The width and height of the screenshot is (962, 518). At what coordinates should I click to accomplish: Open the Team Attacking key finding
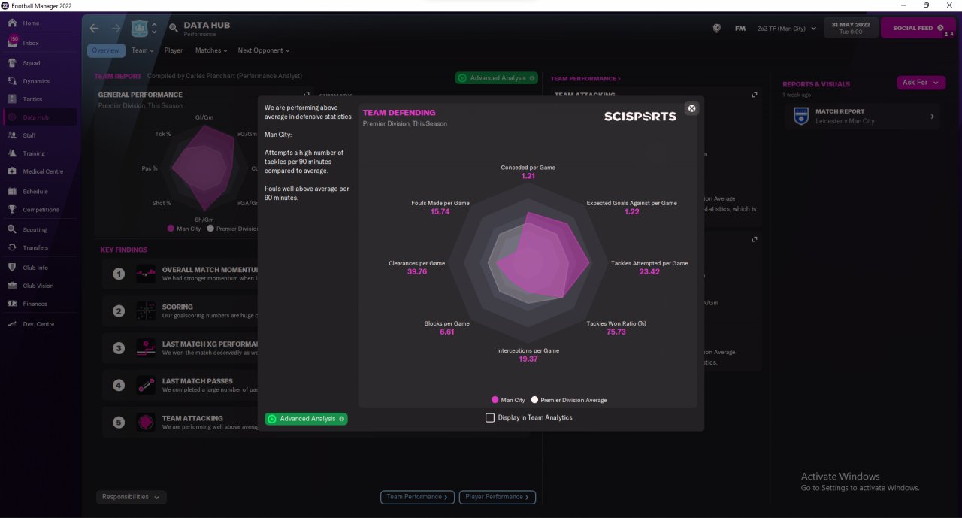180,423
